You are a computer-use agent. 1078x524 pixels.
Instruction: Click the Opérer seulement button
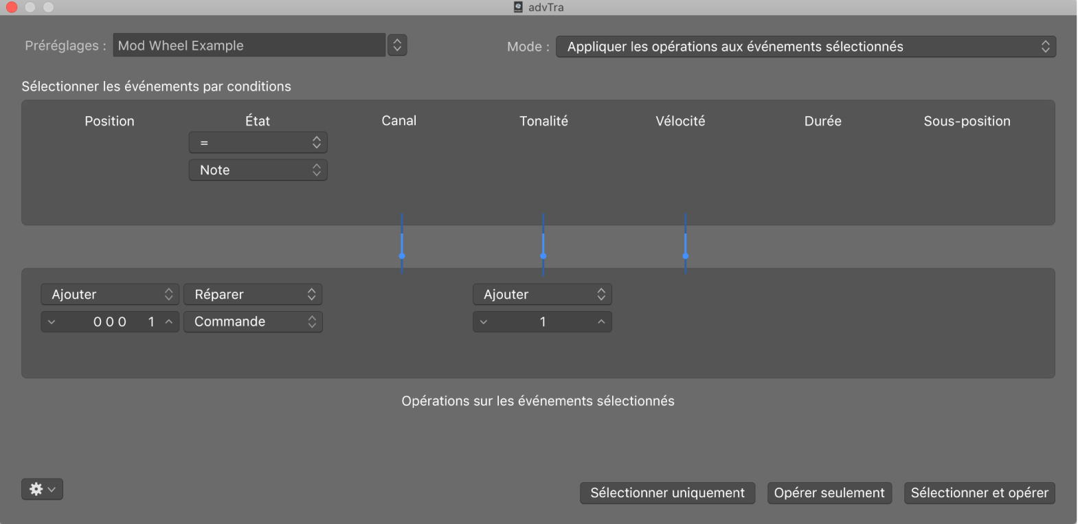coord(829,493)
